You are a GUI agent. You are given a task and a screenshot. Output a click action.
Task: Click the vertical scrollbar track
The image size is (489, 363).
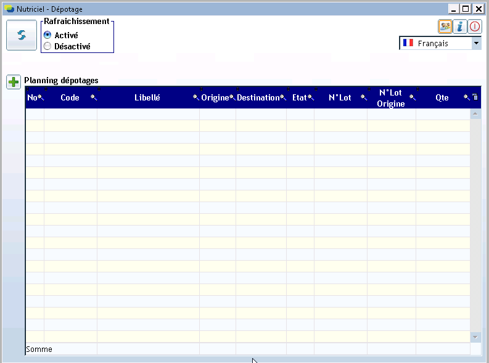tap(475, 226)
